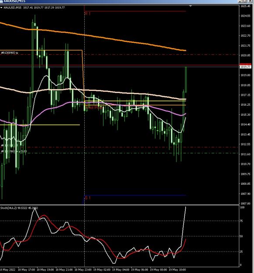Click the 18 May 23:00 time label
Viewport: 254px width, 273px height.
(x=83, y=270)
